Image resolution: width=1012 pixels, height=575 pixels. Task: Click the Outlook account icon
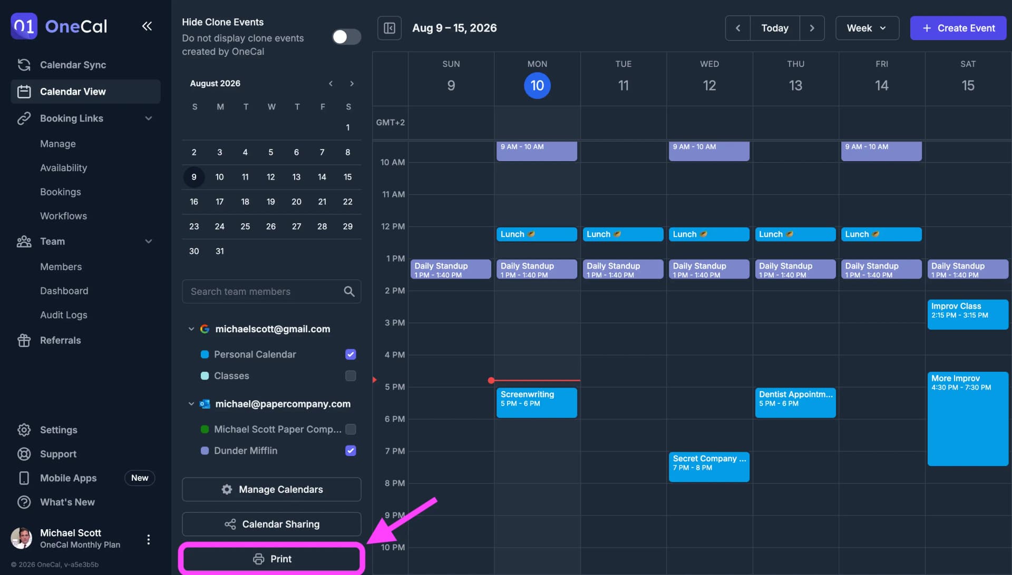205,404
